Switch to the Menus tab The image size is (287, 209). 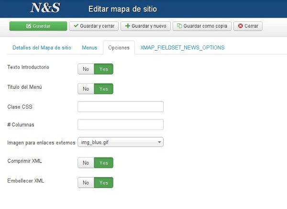click(x=89, y=48)
